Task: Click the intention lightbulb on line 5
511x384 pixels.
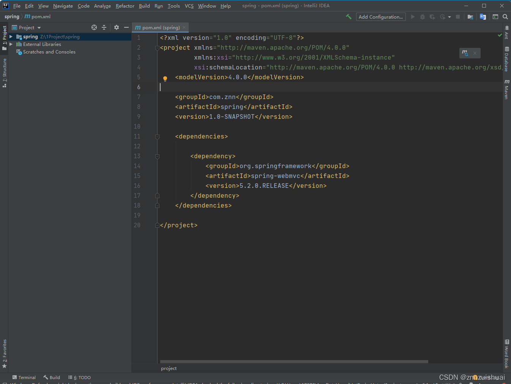Action: click(x=165, y=79)
